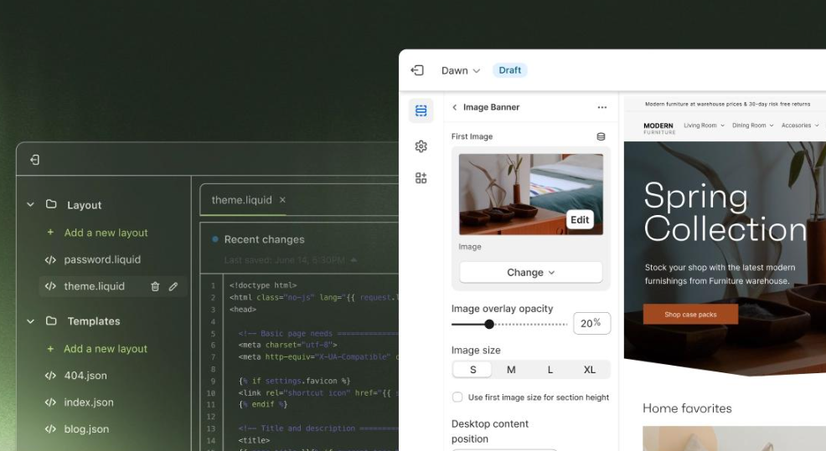826x451 pixels.
Task: Click the 20% opacity input field
Action: [591, 323]
